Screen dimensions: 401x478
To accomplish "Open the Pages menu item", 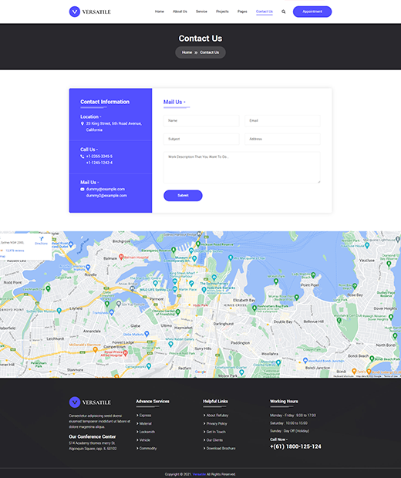I will (242, 12).
